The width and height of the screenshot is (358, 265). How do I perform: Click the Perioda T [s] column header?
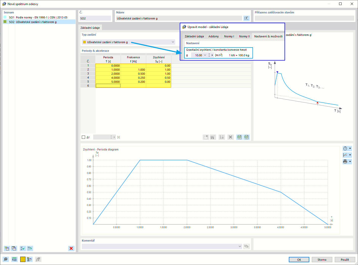pos(108,59)
